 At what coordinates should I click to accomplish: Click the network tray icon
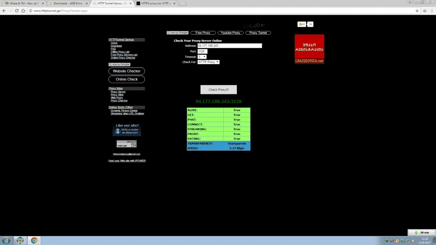coord(408,241)
